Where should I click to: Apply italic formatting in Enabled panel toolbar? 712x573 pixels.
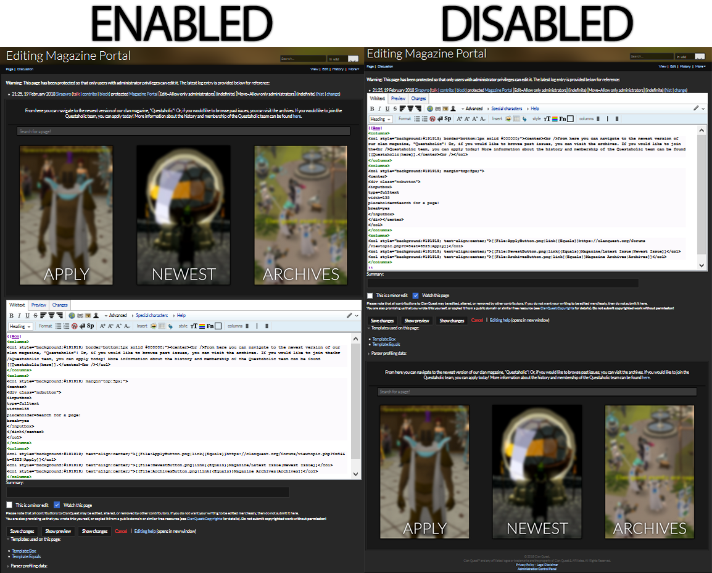(19, 316)
